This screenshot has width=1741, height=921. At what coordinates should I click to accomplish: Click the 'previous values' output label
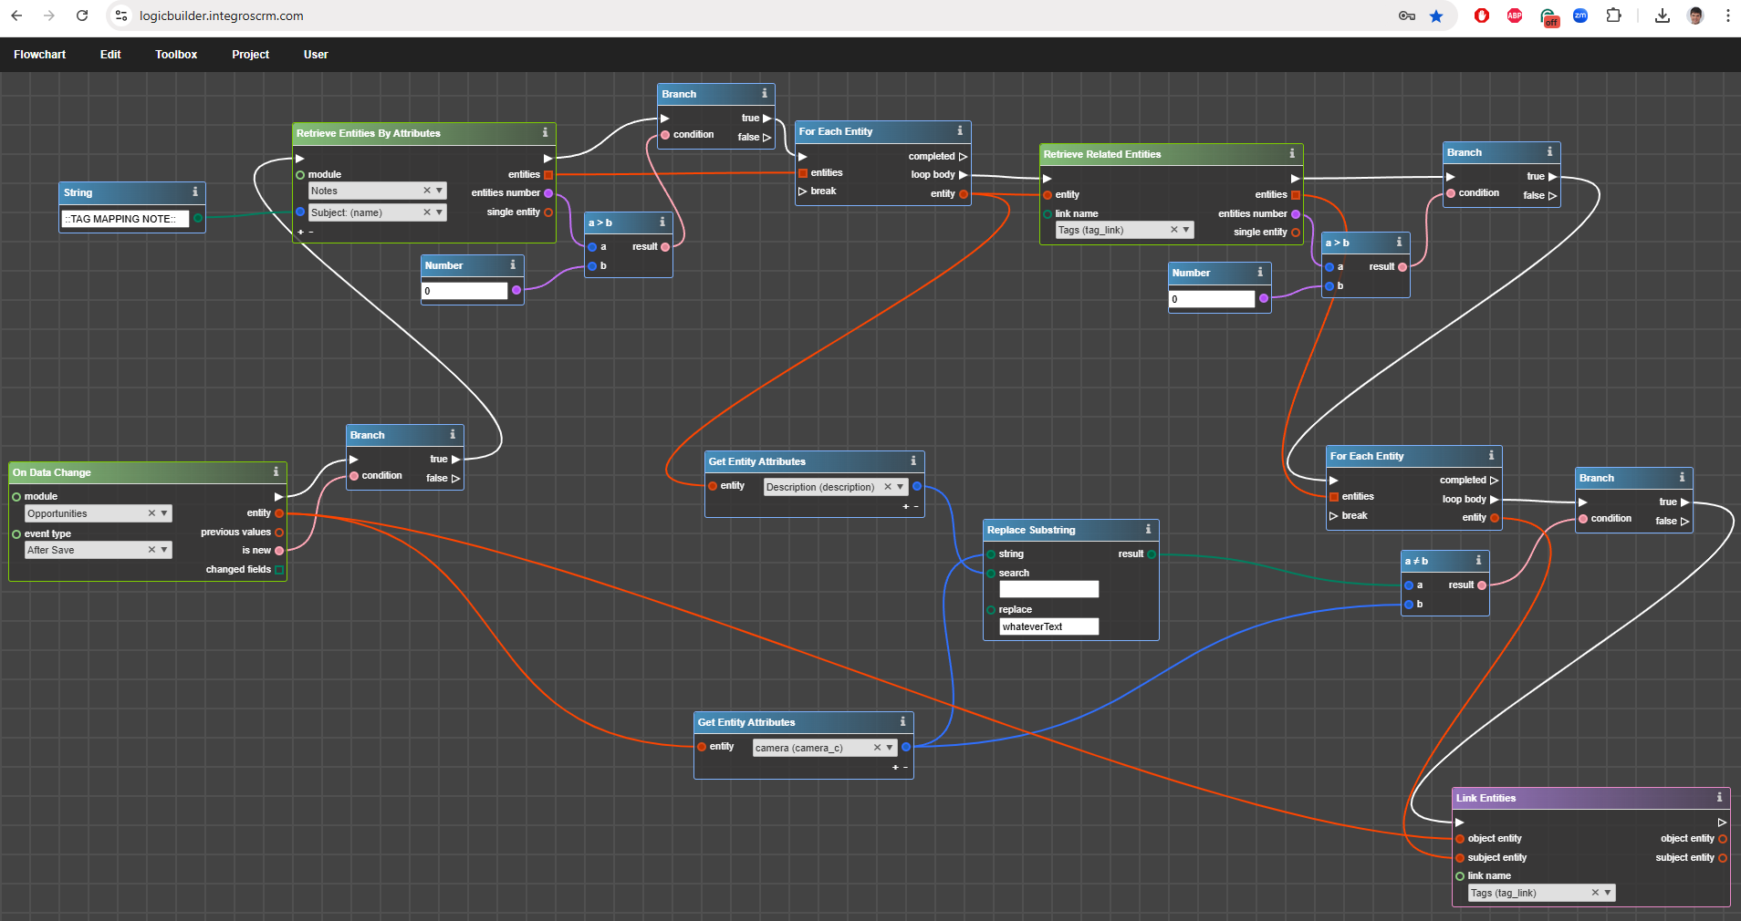point(235,532)
